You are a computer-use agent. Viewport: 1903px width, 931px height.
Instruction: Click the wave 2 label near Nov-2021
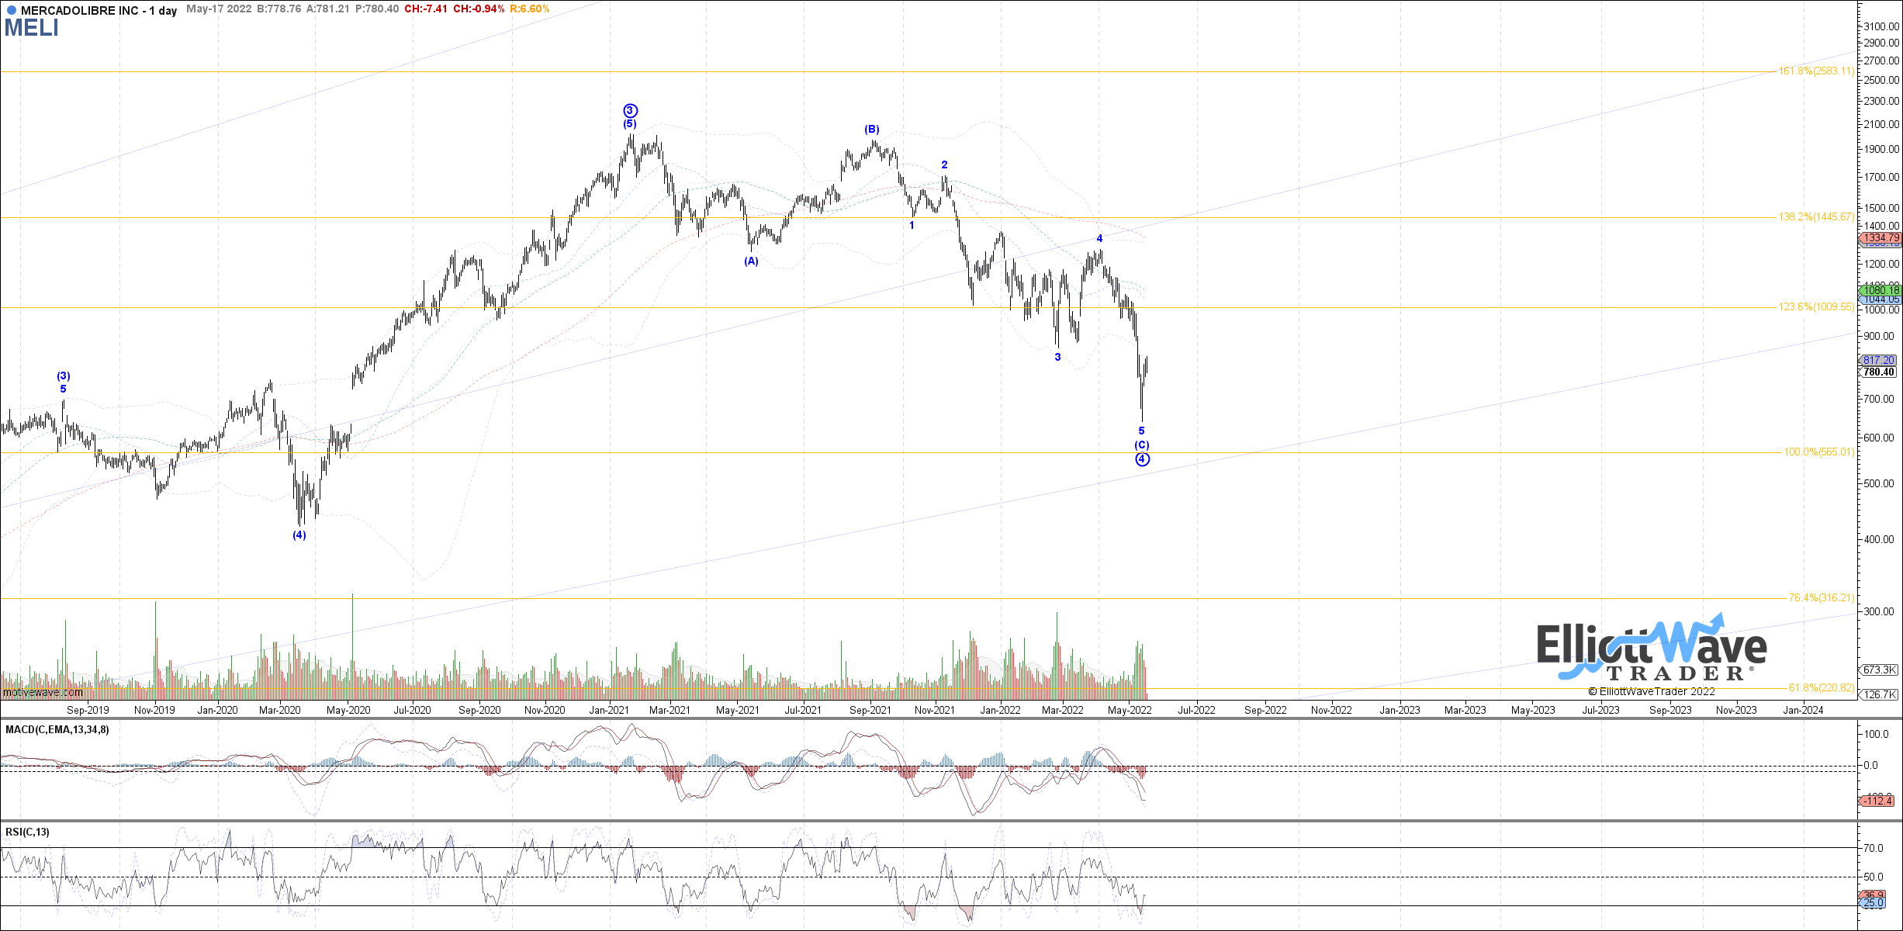click(x=944, y=165)
